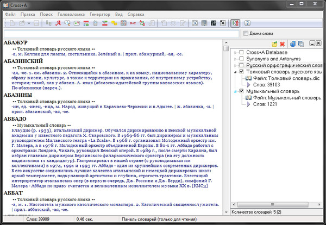This screenshot has width=326, height=225.
Task: Expand the Cross+A Database tree node
Action: tap(234, 52)
